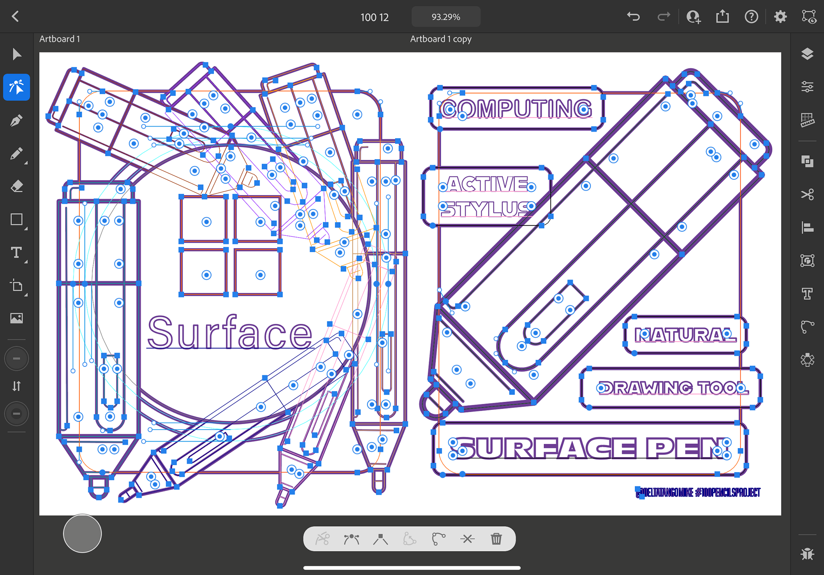Convert anchor to smooth point
The image size is (824, 575).
coord(351,539)
